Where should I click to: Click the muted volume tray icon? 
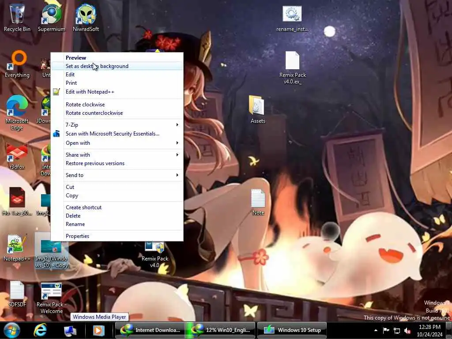pyautogui.click(x=407, y=331)
